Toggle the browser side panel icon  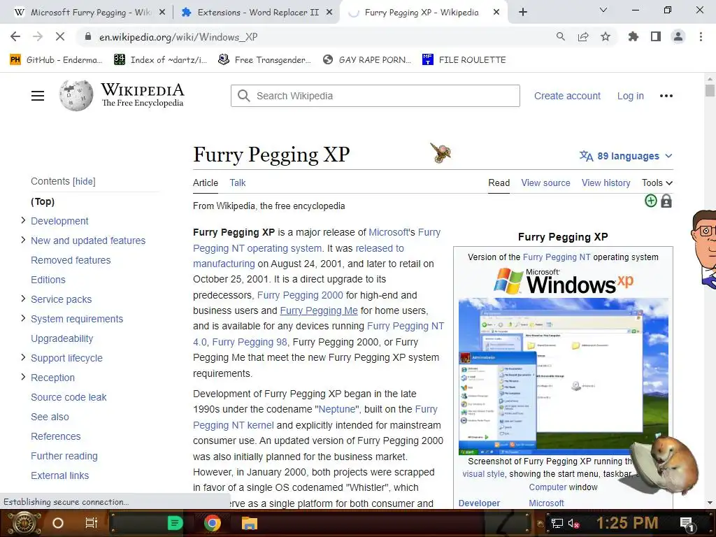click(656, 36)
